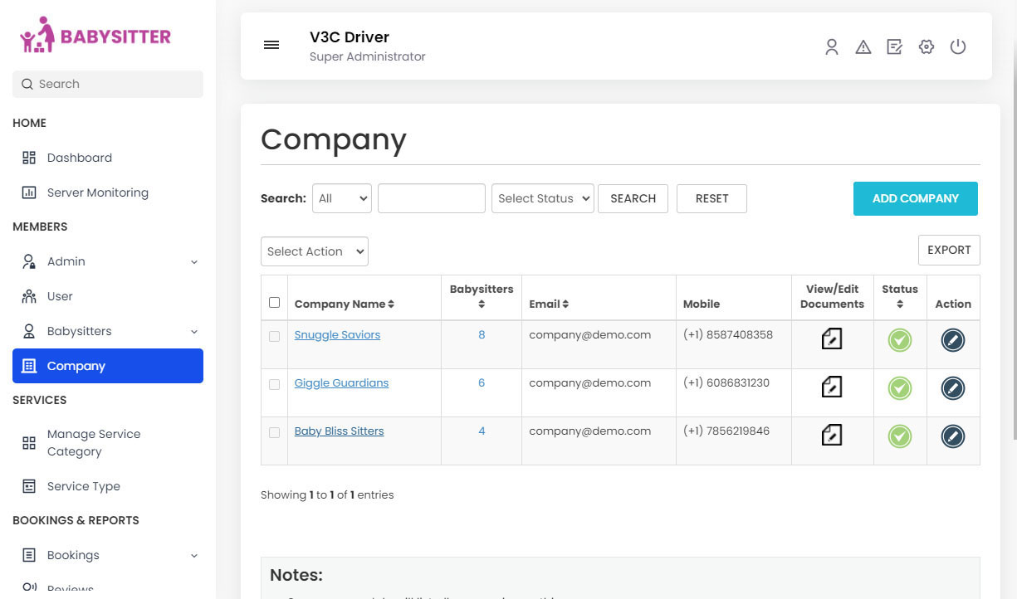Click inside the search text field
The width and height of the screenshot is (1017, 599).
click(431, 198)
